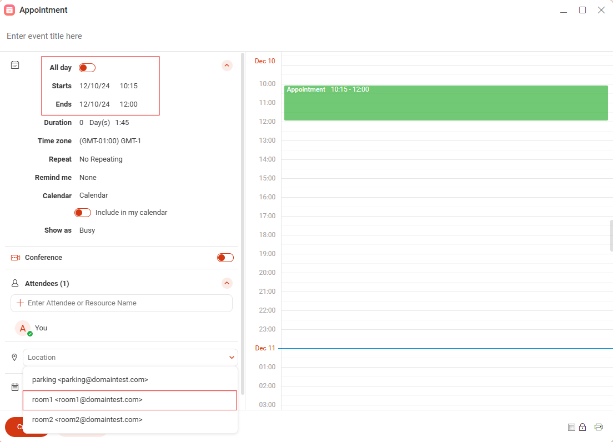Open the category selector square icon
Image resolution: width=613 pixels, height=442 pixels.
tap(571, 427)
